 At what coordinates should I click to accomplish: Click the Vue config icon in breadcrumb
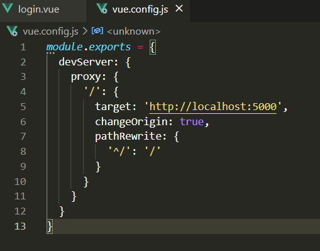point(12,31)
